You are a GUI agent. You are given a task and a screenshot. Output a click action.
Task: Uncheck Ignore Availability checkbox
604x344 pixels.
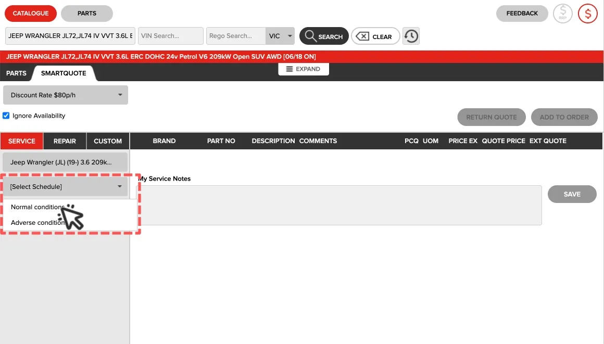click(6, 116)
